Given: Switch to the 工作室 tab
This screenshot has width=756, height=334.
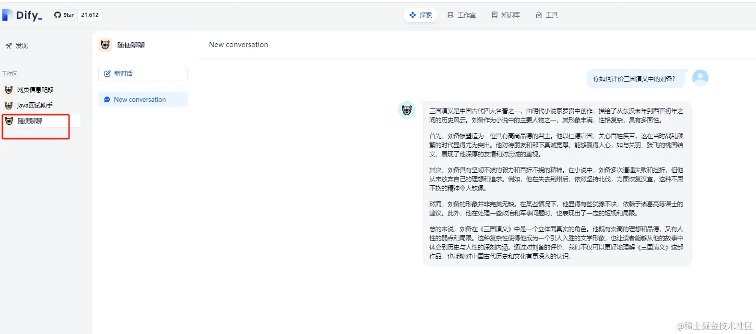Looking at the screenshot, I should (461, 15).
